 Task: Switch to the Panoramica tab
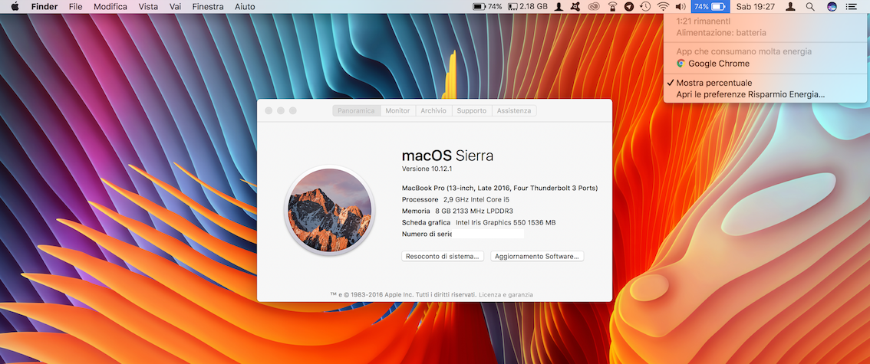pos(356,111)
